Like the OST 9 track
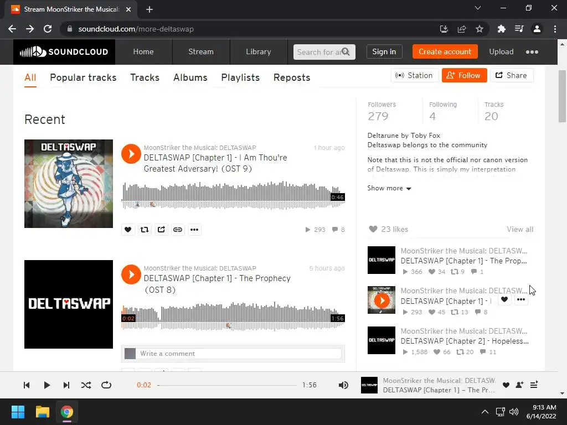 pos(128,230)
